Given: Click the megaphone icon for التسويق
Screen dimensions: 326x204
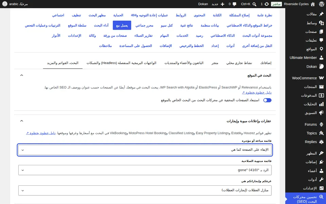Looking at the screenshot, I should (x=321, y=113).
